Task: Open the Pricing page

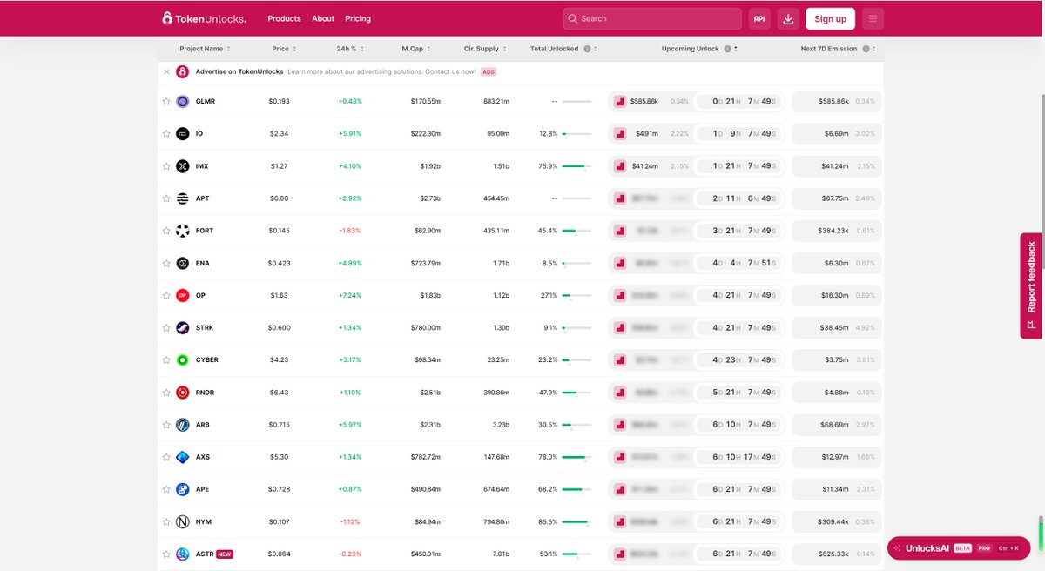Action: [x=358, y=18]
